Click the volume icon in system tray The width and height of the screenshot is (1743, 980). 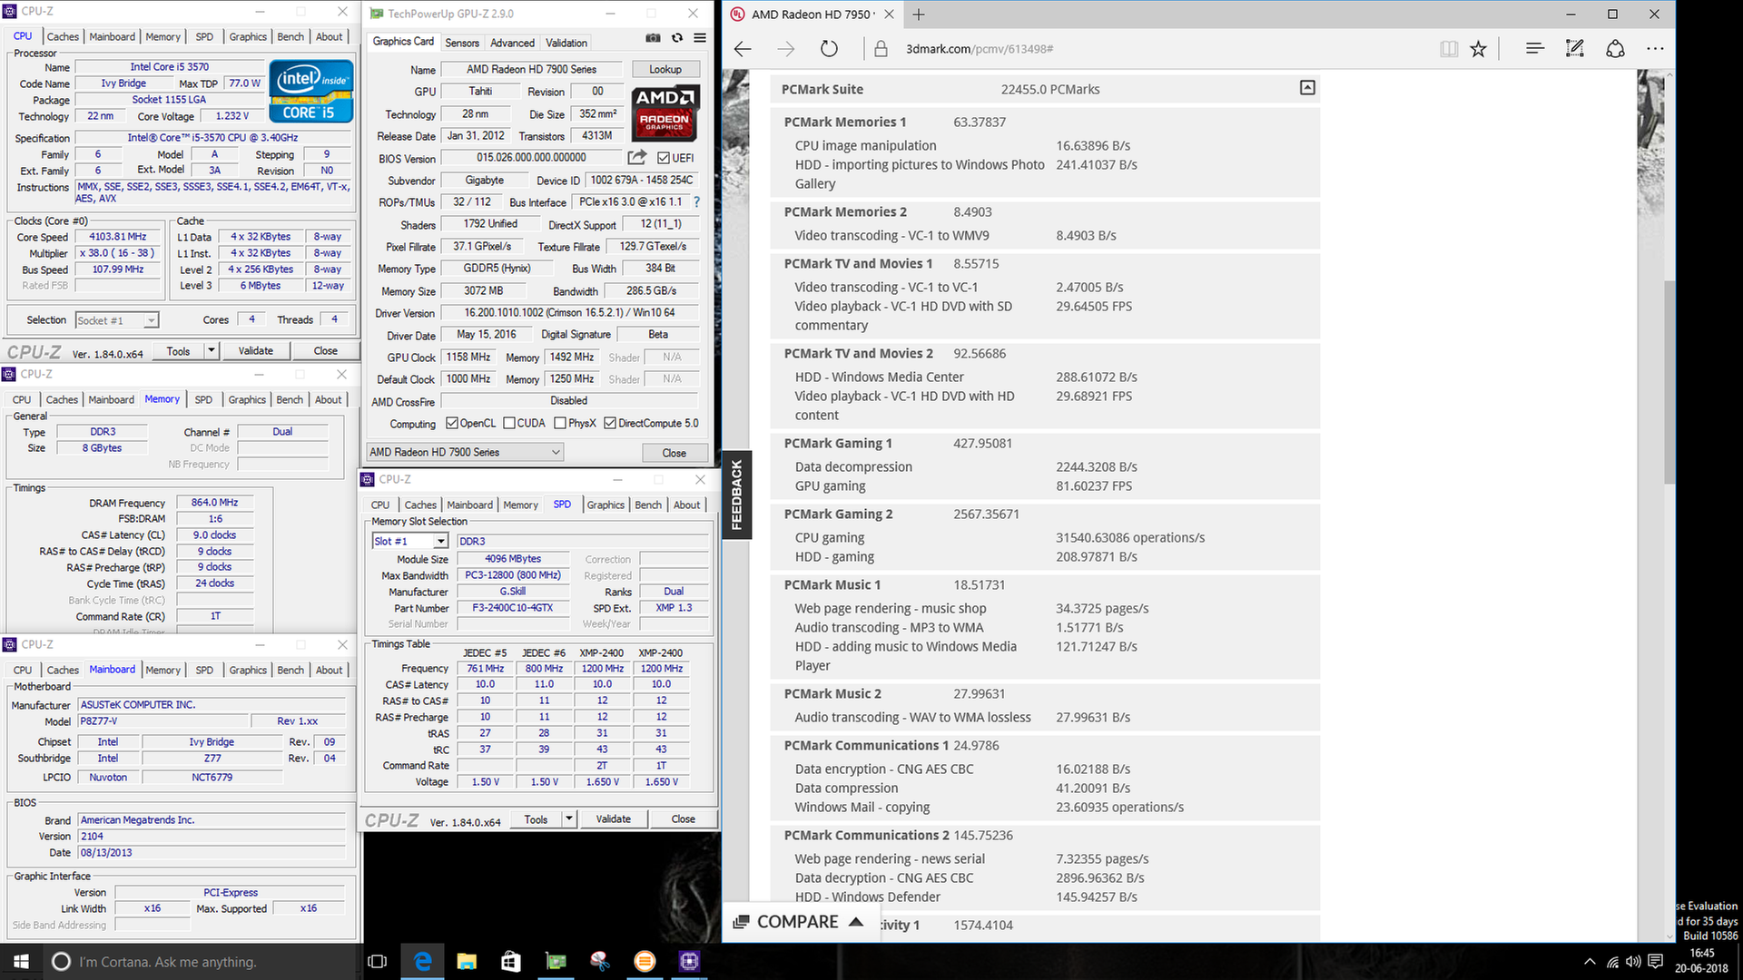1633,962
